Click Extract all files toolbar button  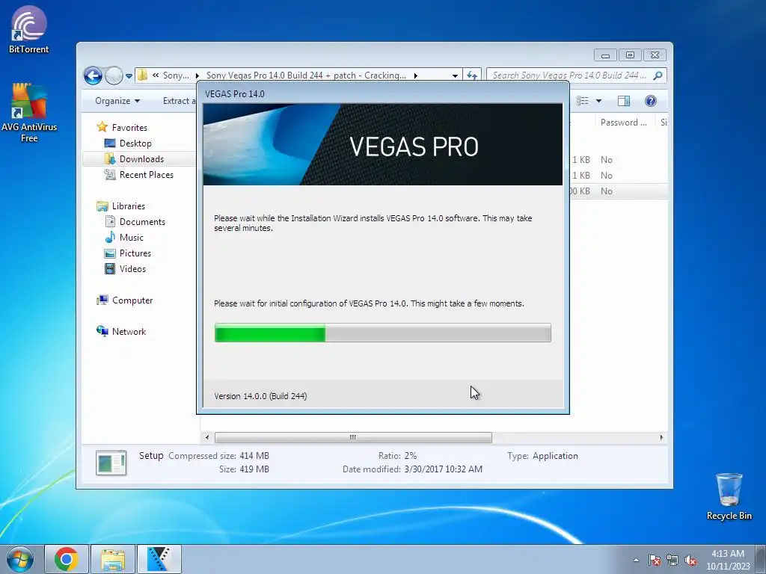coord(179,101)
